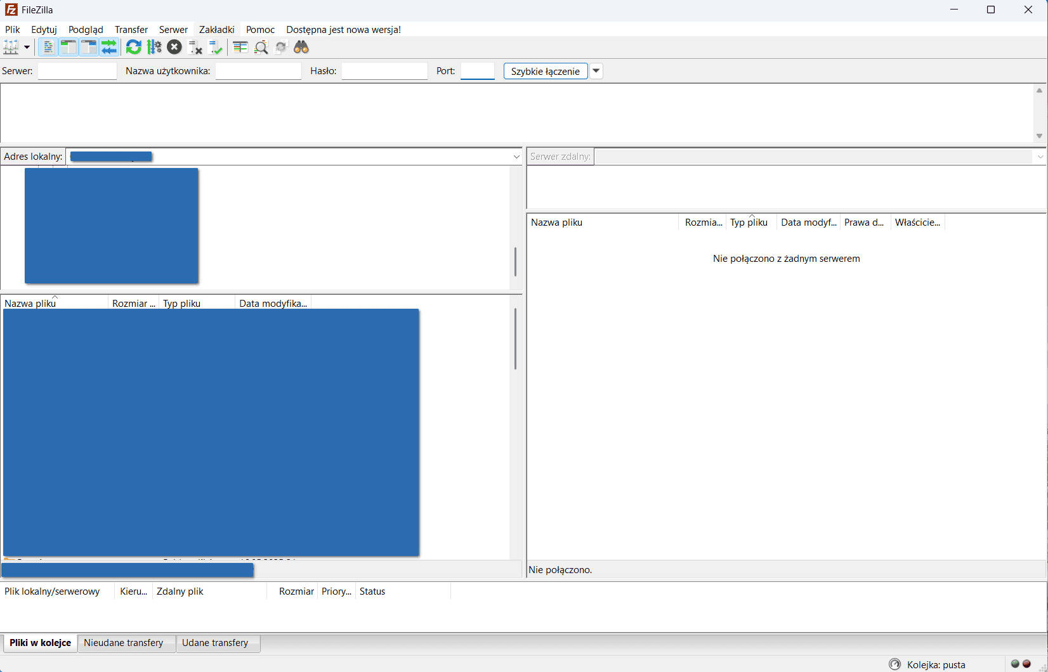Refresh the file and folder lists
1048x672 pixels.
pyautogui.click(x=133, y=47)
